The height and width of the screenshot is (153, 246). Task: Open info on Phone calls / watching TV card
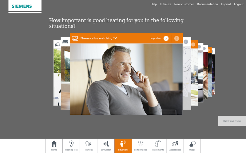(x=177, y=39)
